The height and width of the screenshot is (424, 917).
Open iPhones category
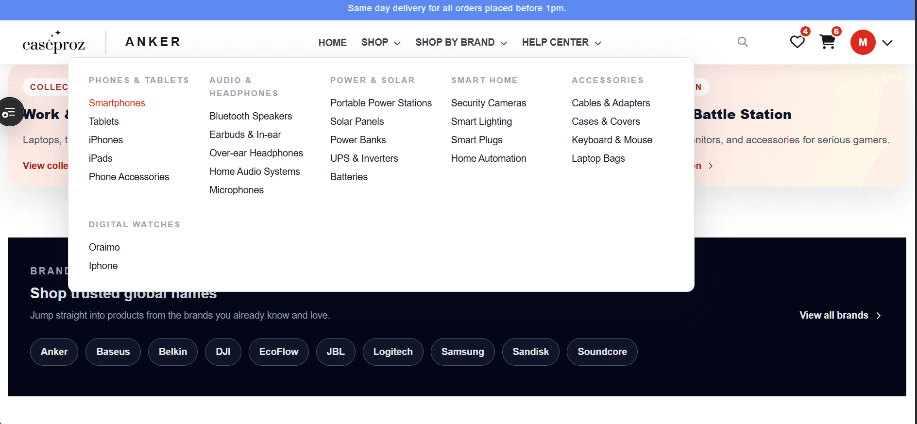coord(105,140)
